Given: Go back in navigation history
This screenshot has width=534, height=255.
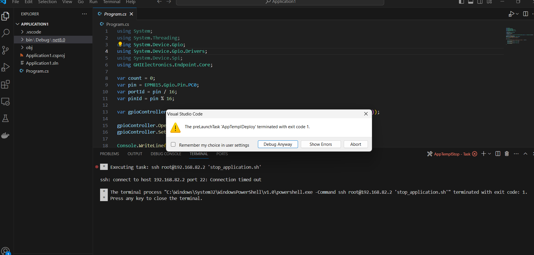Looking at the screenshot, I should coord(160,2).
